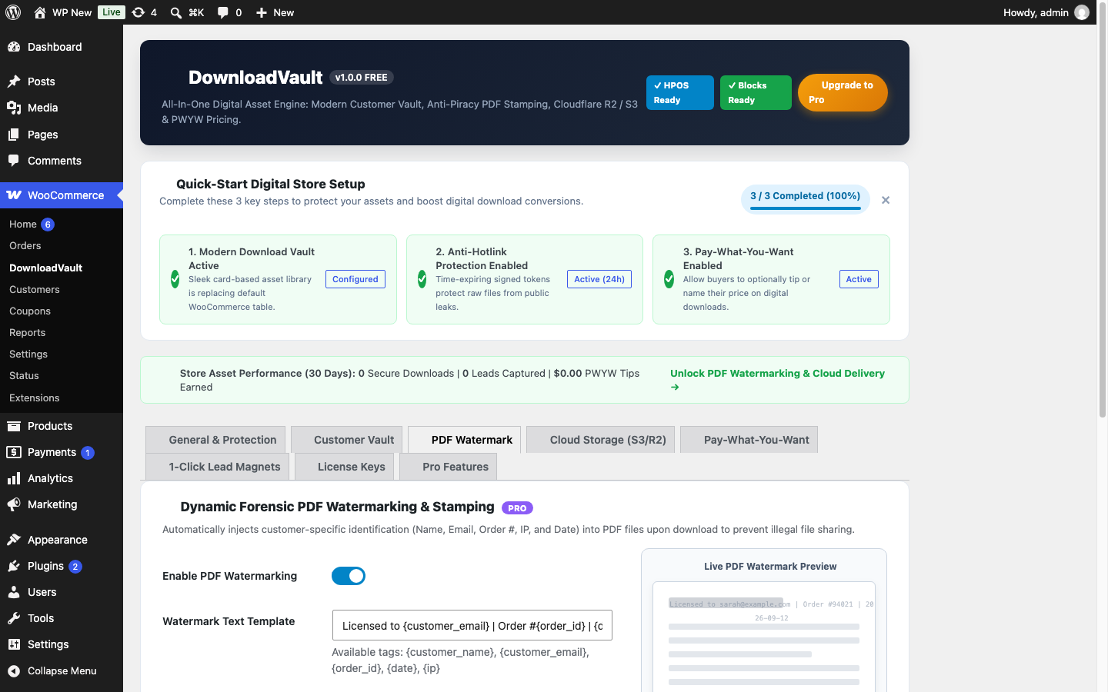
Task: Open WooCommerce Orders submenu
Action: [25, 245]
